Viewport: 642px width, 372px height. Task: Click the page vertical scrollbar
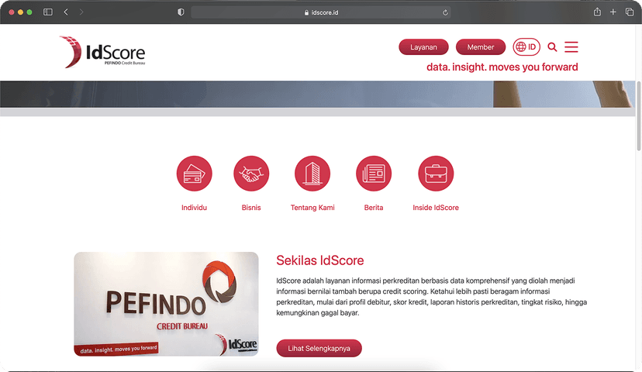tap(638, 115)
